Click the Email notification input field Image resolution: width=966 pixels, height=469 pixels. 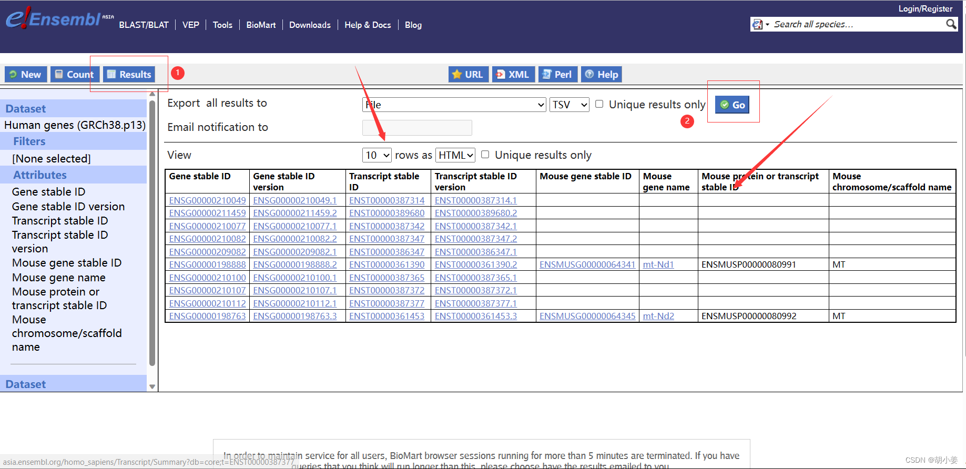pyautogui.click(x=417, y=128)
